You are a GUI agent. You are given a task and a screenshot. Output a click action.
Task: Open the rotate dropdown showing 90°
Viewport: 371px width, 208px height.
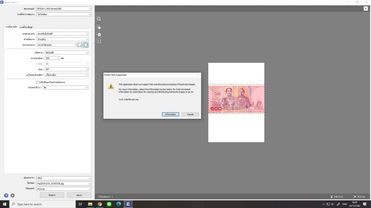tap(67, 69)
